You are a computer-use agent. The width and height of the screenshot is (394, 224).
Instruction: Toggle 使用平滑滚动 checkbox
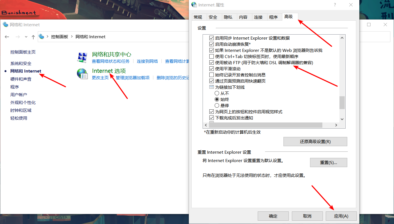point(212,69)
